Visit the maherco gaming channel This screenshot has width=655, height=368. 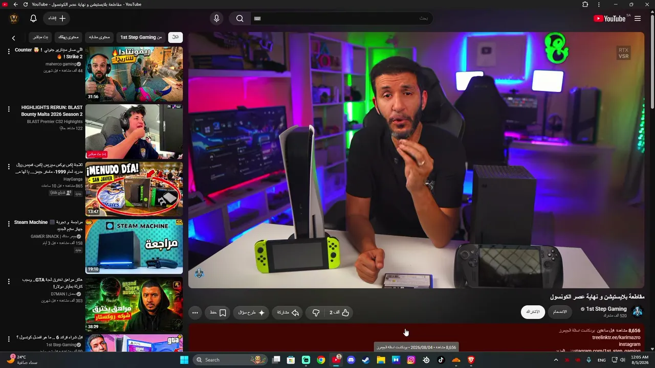pyautogui.click(x=62, y=64)
